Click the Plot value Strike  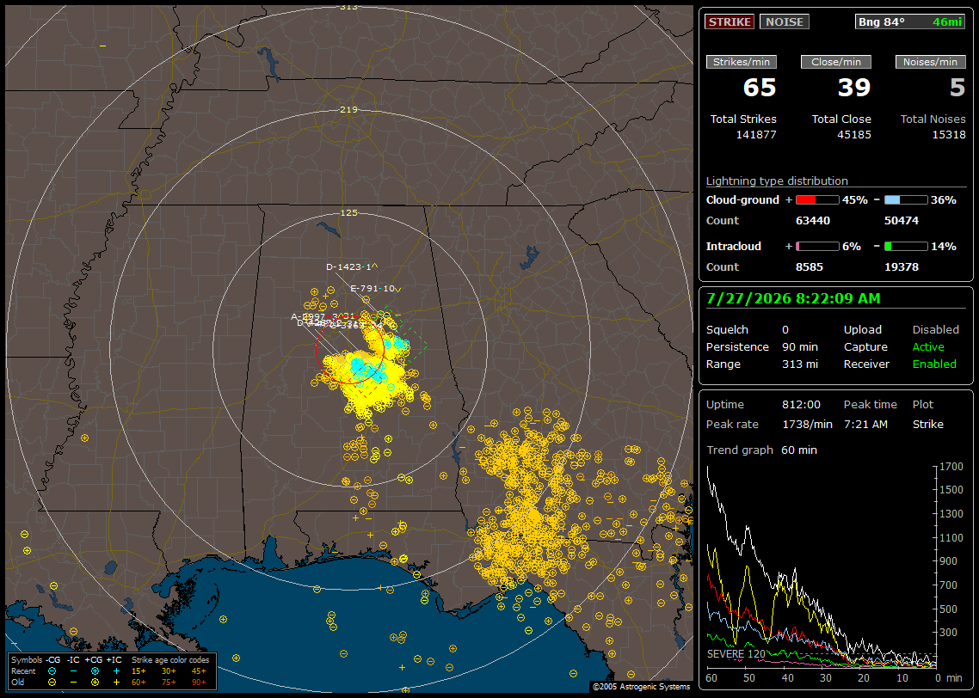tap(927, 424)
